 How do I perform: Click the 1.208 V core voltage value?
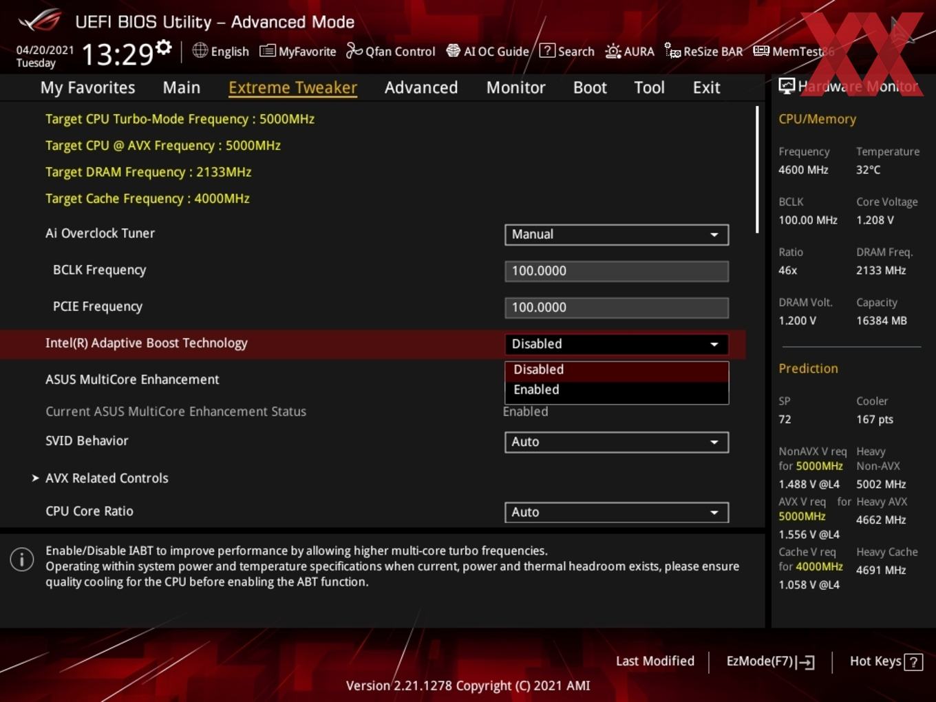pos(875,220)
